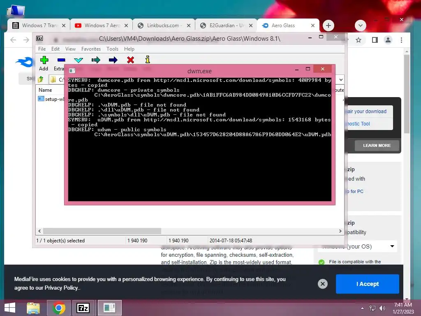
Task: Click the 7-Zip horizontal scrollbar thumb
Action: [102, 231]
